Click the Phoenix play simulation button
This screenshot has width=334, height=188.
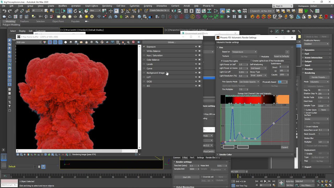click(229, 16)
